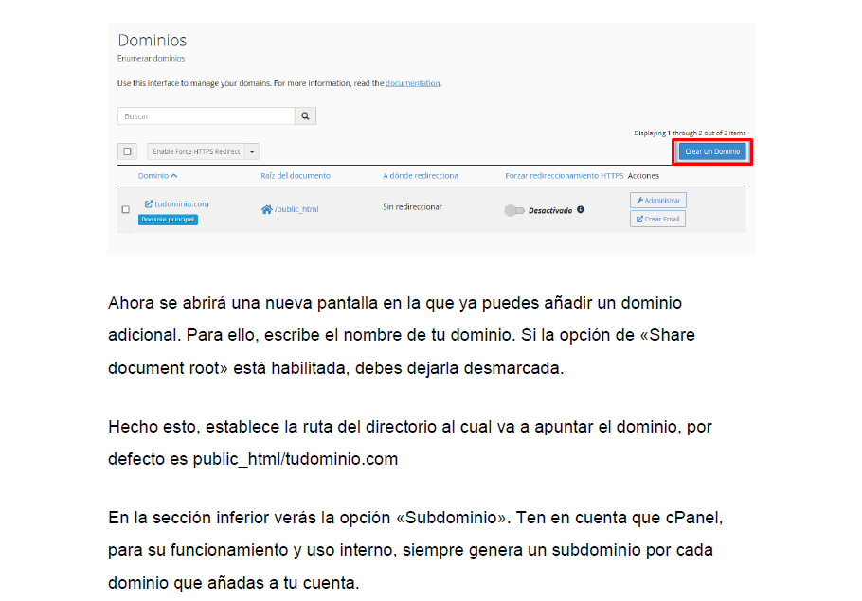Click the Administrar button
This screenshot has height=601, width=862.
click(x=658, y=201)
